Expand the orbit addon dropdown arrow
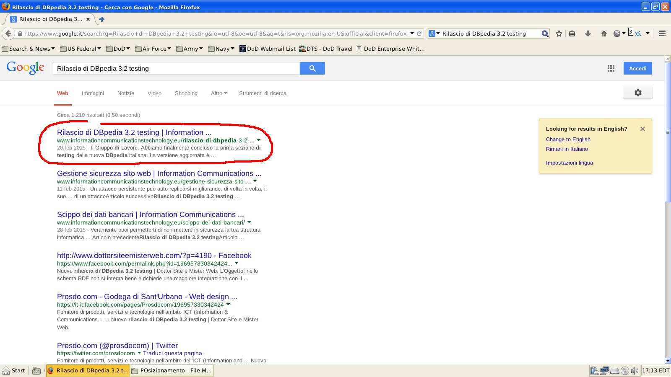671x377 pixels. coord(648,34)
